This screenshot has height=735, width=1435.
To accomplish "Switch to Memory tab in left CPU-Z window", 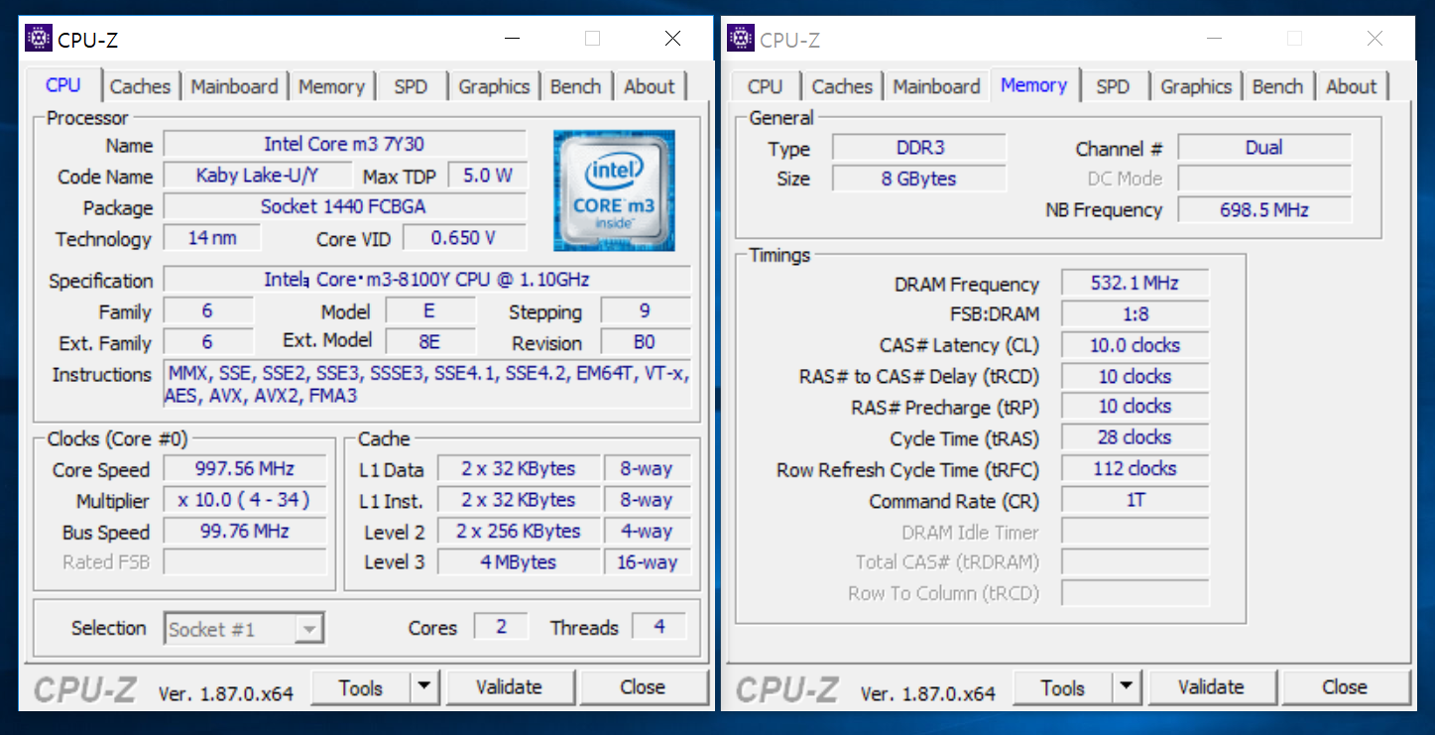I will [331, 86].
